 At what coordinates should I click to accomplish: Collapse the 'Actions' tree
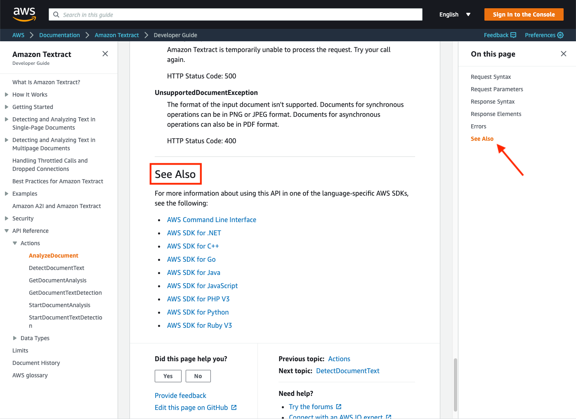[x=15, y=243]
